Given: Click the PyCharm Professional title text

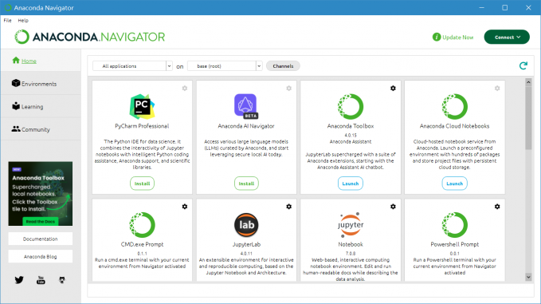Looking at the screenshot, I should [142, 126].
